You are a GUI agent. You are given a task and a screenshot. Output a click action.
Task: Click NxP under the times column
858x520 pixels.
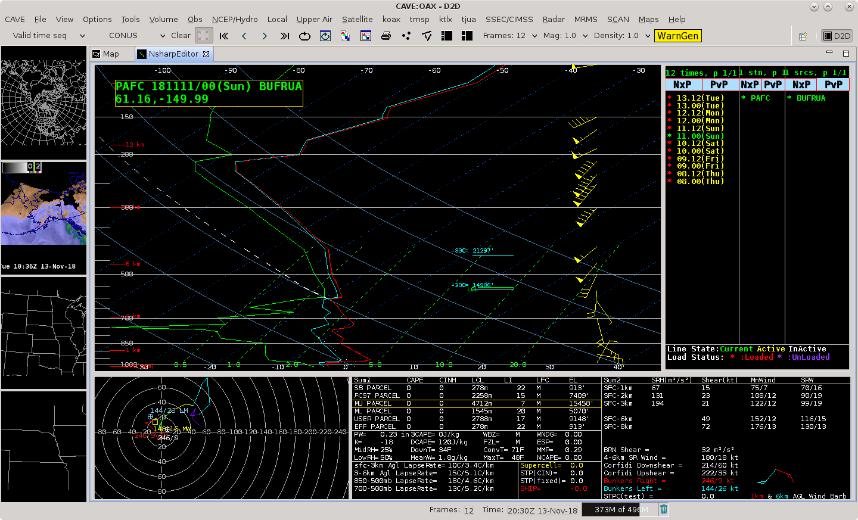(683, 85)
